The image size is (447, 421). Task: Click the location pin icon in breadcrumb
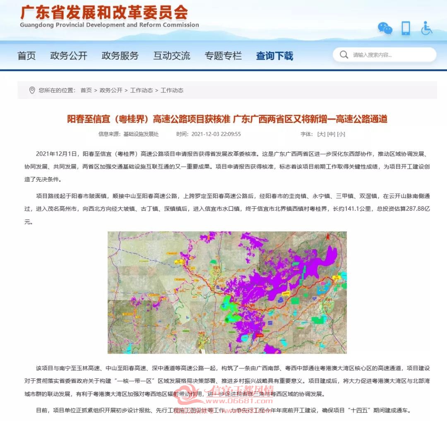coord(32,90)
